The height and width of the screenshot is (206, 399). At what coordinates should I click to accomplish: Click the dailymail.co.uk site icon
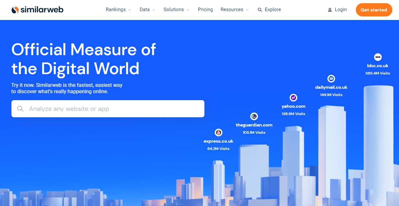[331, 79]
